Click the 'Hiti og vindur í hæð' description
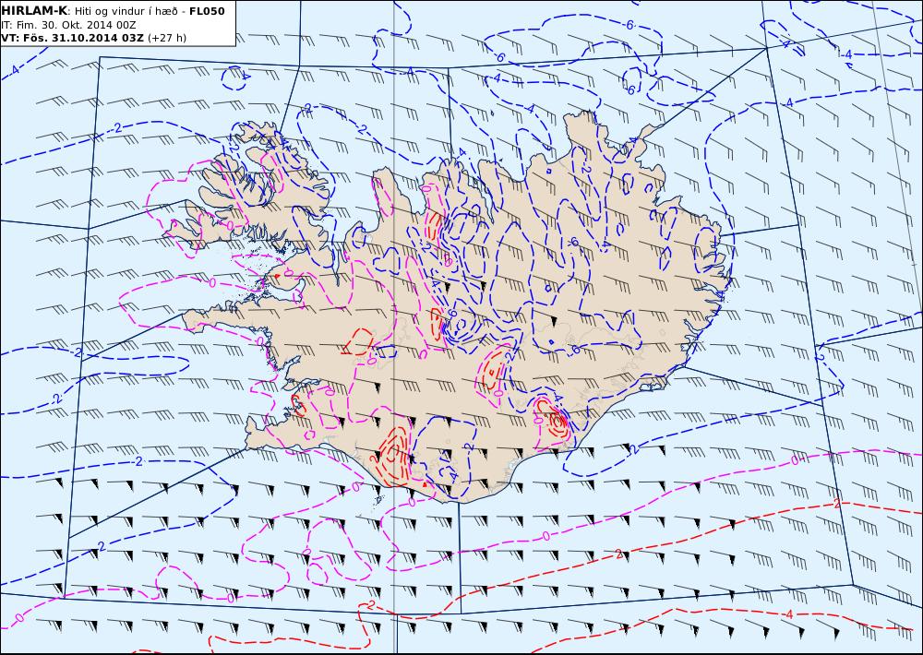 click(x=126, y=11)
